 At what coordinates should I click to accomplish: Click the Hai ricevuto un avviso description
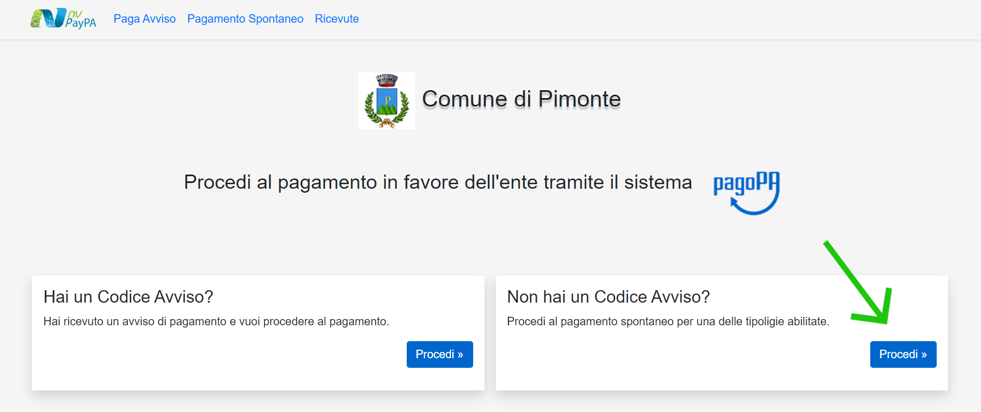coord(216,321)
